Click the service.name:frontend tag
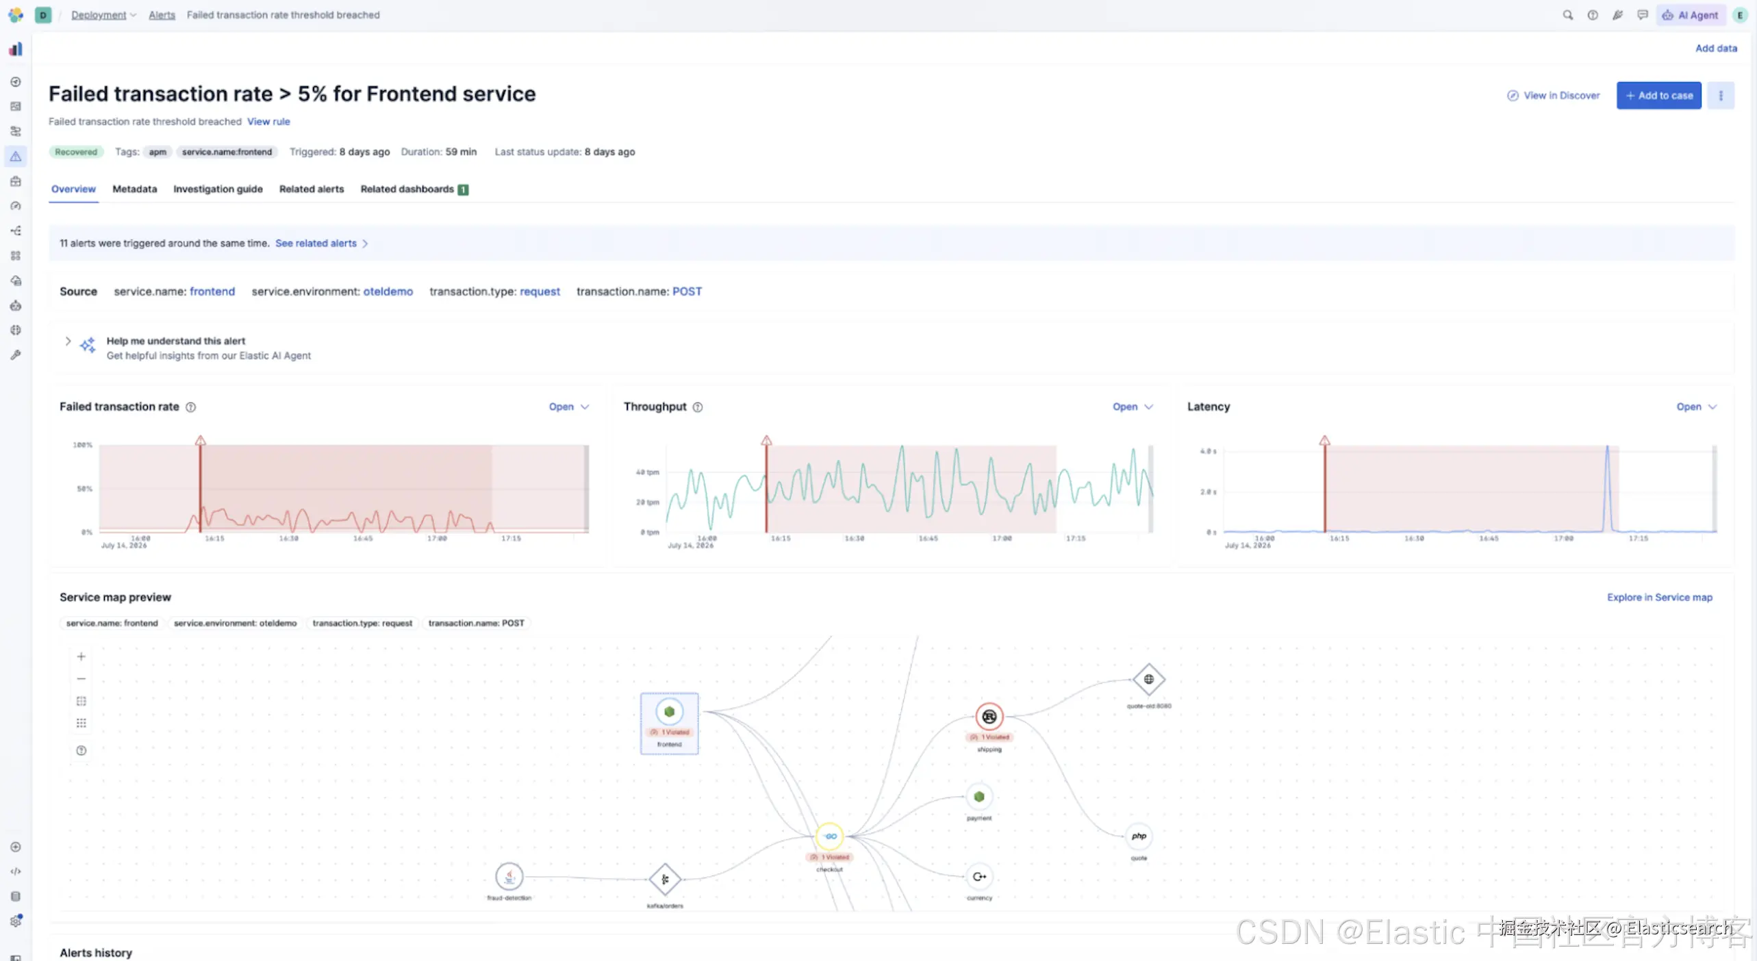The image size is (1757, 961). click(x=227, y=152)
